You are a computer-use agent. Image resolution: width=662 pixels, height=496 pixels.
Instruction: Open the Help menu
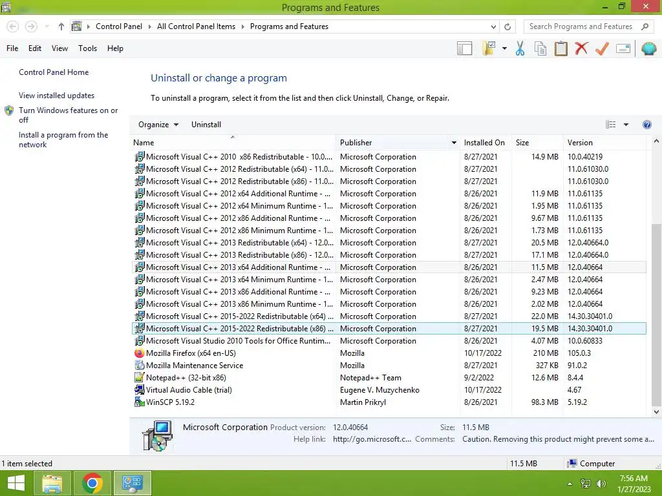click(x=115, y=48)
